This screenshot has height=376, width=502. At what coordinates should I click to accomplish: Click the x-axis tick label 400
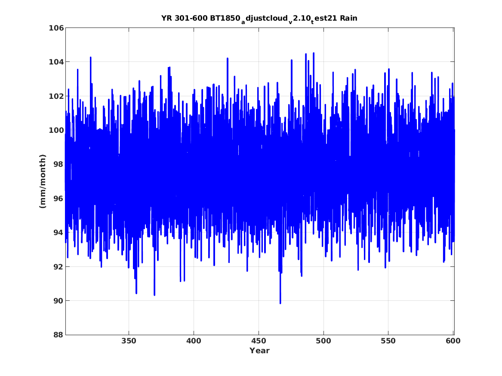(194, 341)
